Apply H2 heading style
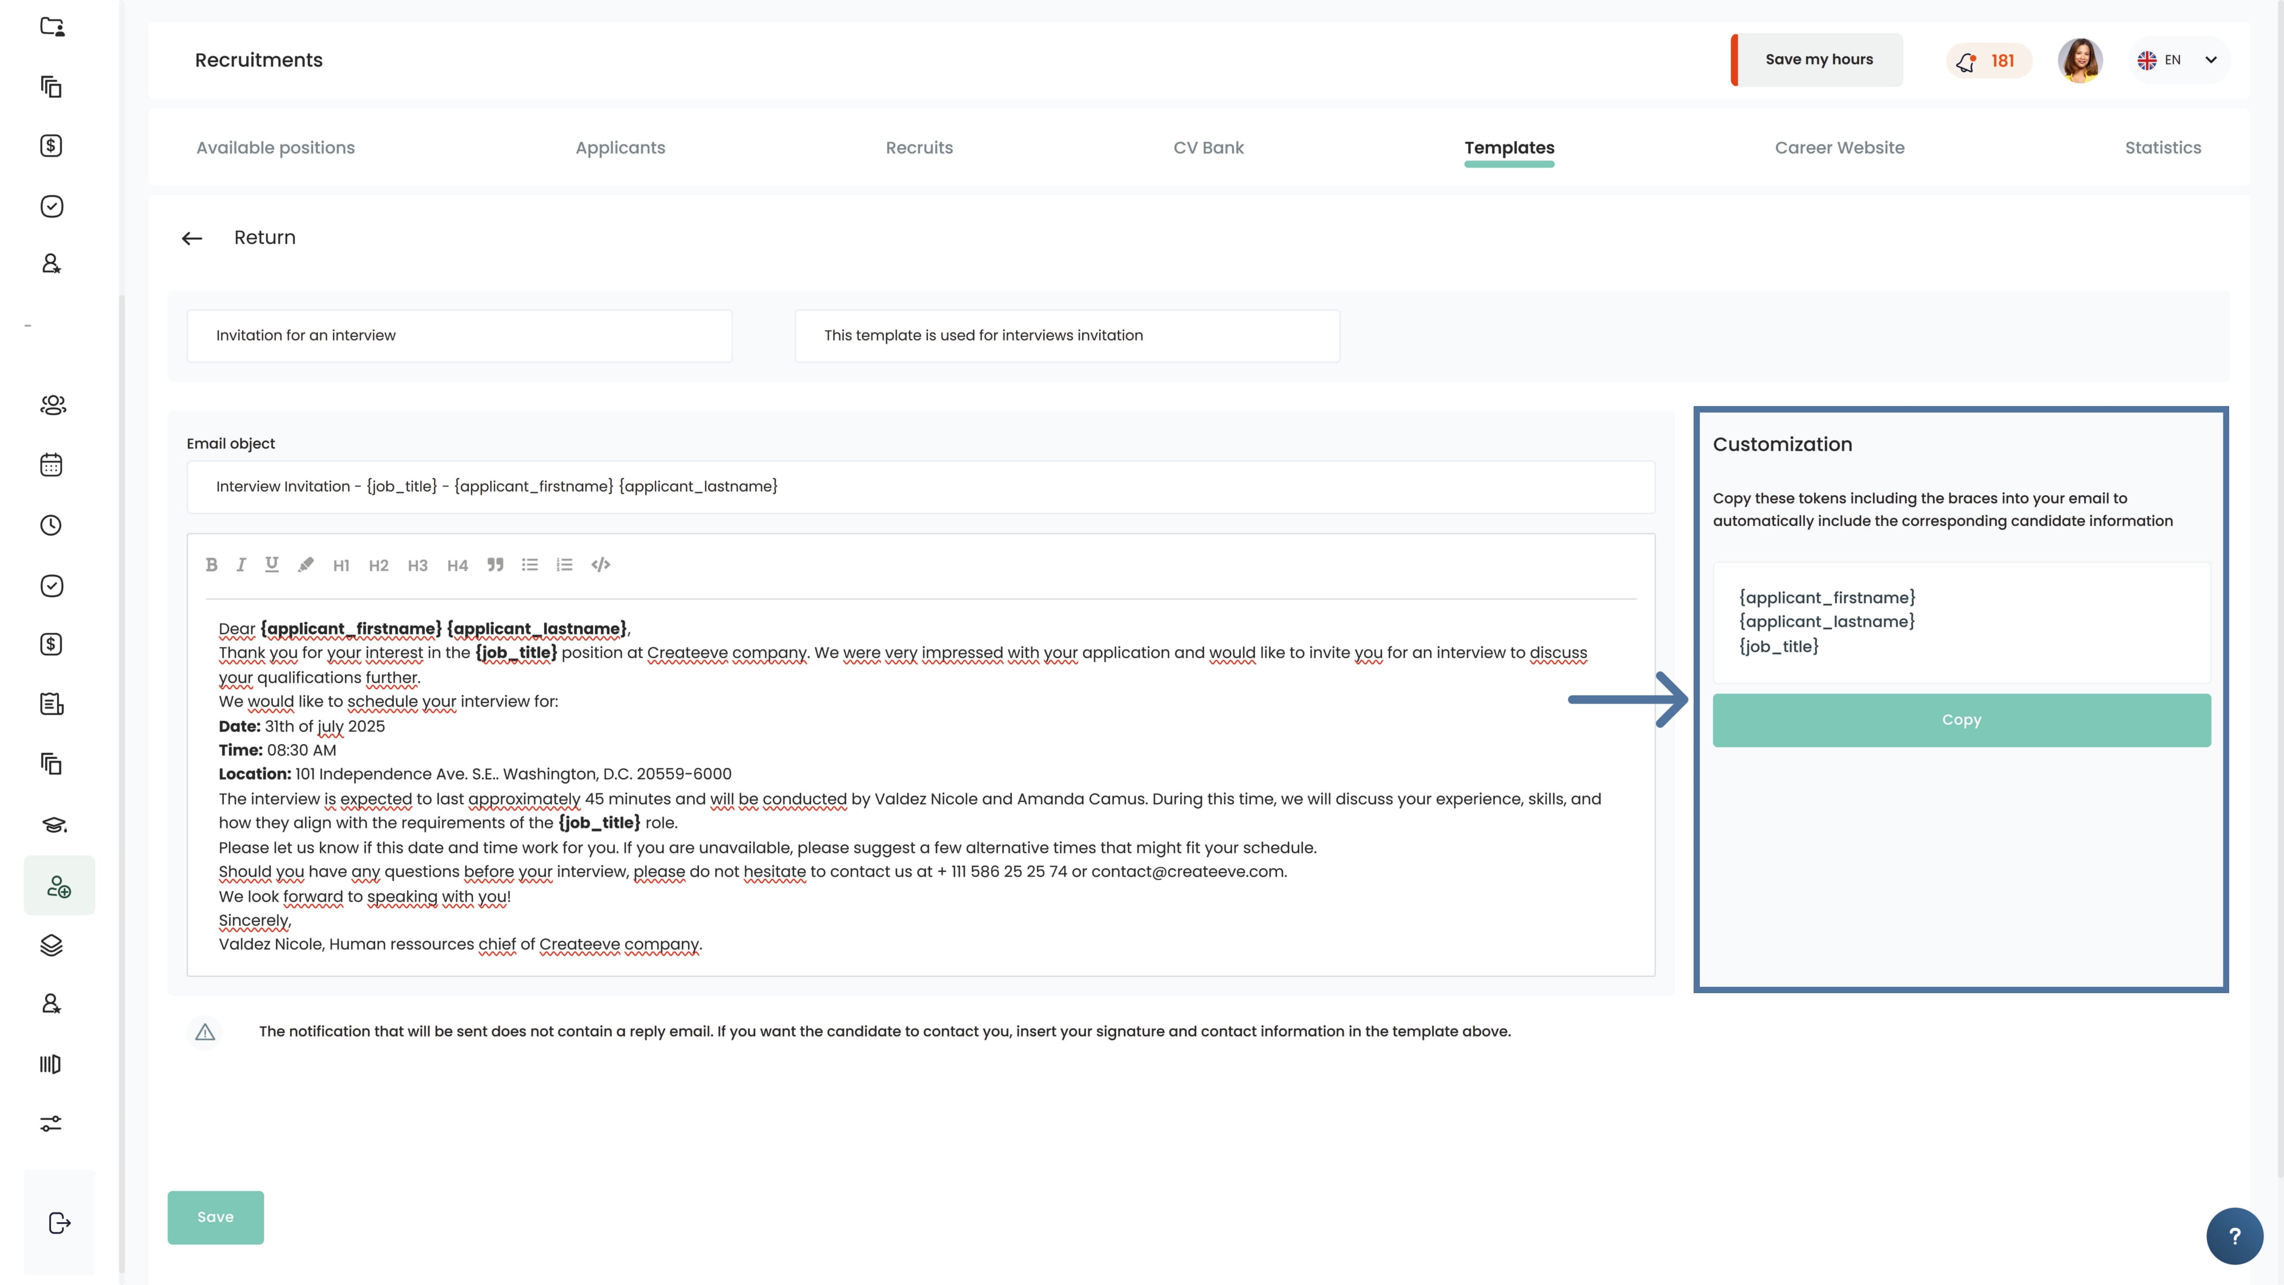 [379, 566]
